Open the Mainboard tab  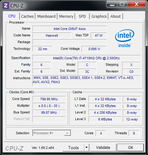(x=46, y=16)
